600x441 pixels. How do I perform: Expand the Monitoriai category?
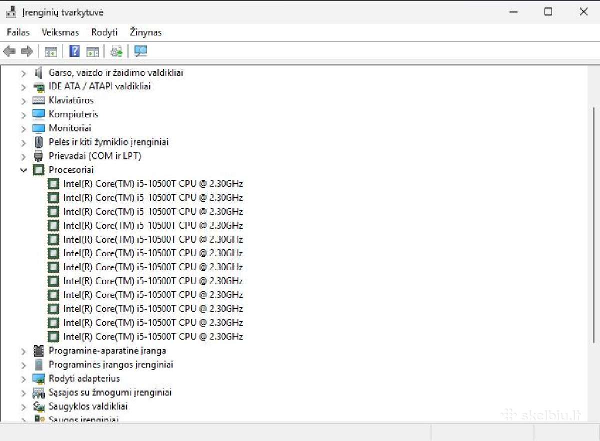point(23,129)
